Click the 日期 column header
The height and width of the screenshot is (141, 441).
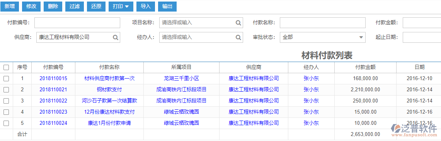point(419,67)
